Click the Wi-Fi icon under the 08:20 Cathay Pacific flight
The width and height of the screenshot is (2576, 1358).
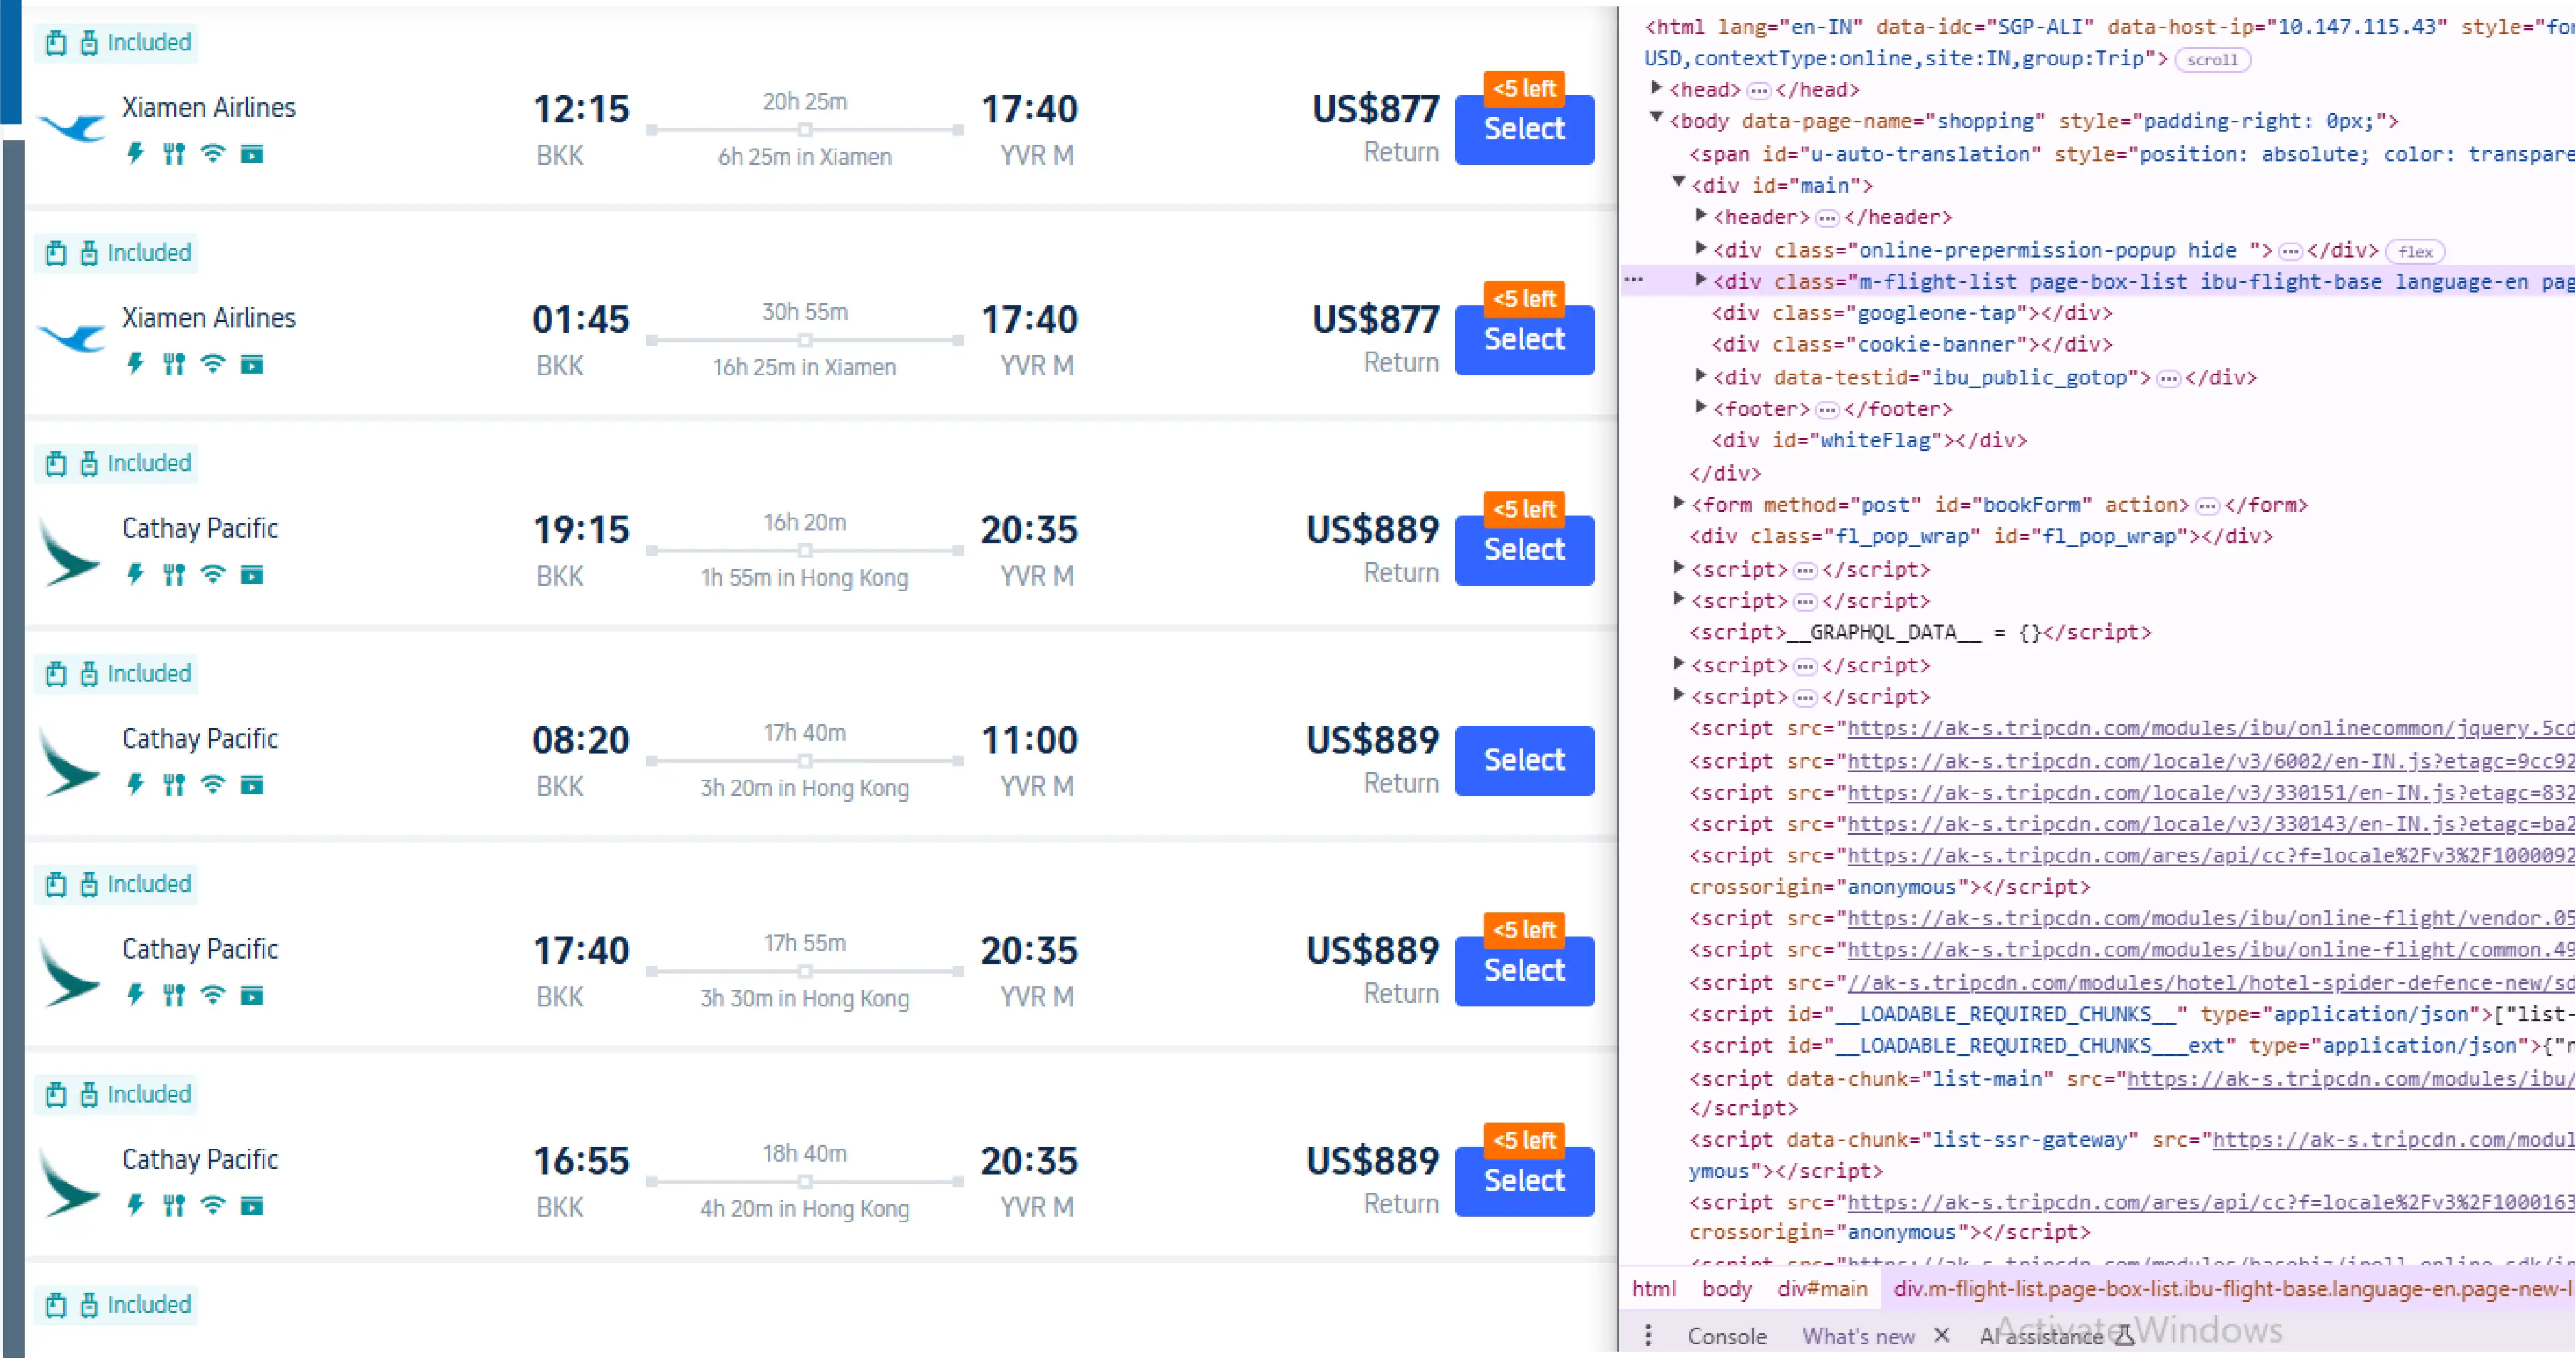(212, 784)
